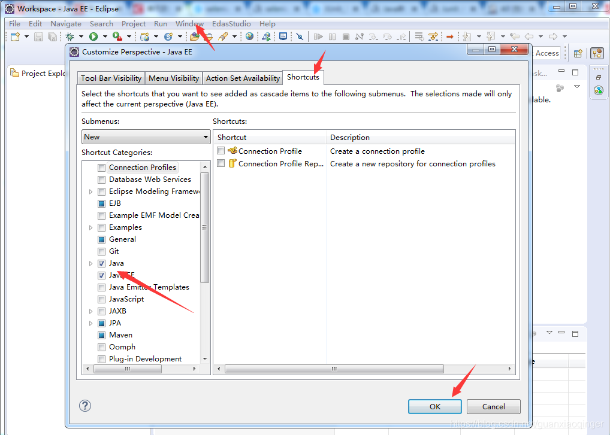Click the Description column header
The image size is (610, 435).
tap(421, 137)
